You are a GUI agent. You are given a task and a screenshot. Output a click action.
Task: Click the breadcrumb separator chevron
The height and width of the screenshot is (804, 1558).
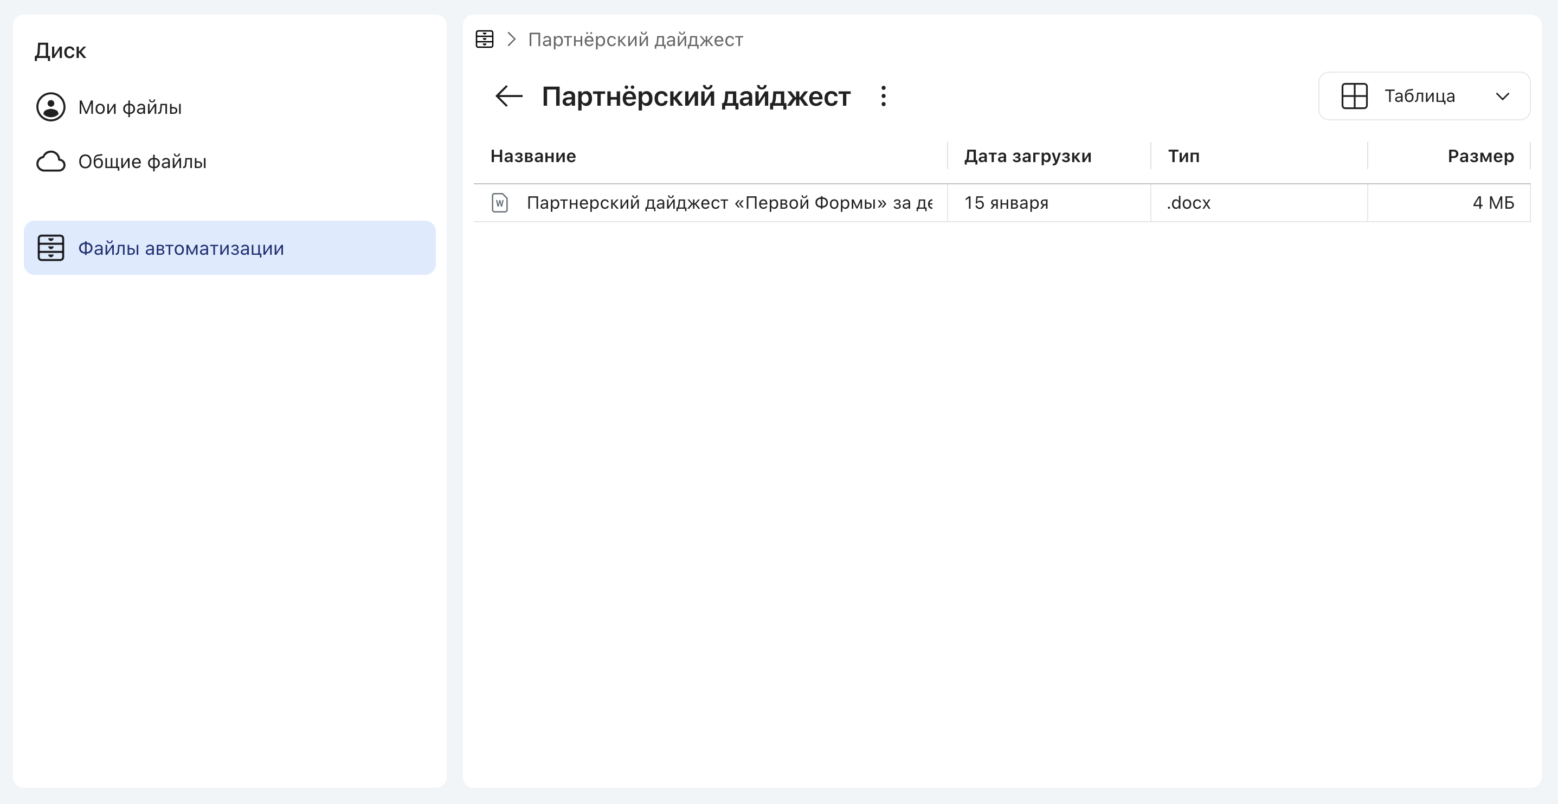[x=511, y=40]
